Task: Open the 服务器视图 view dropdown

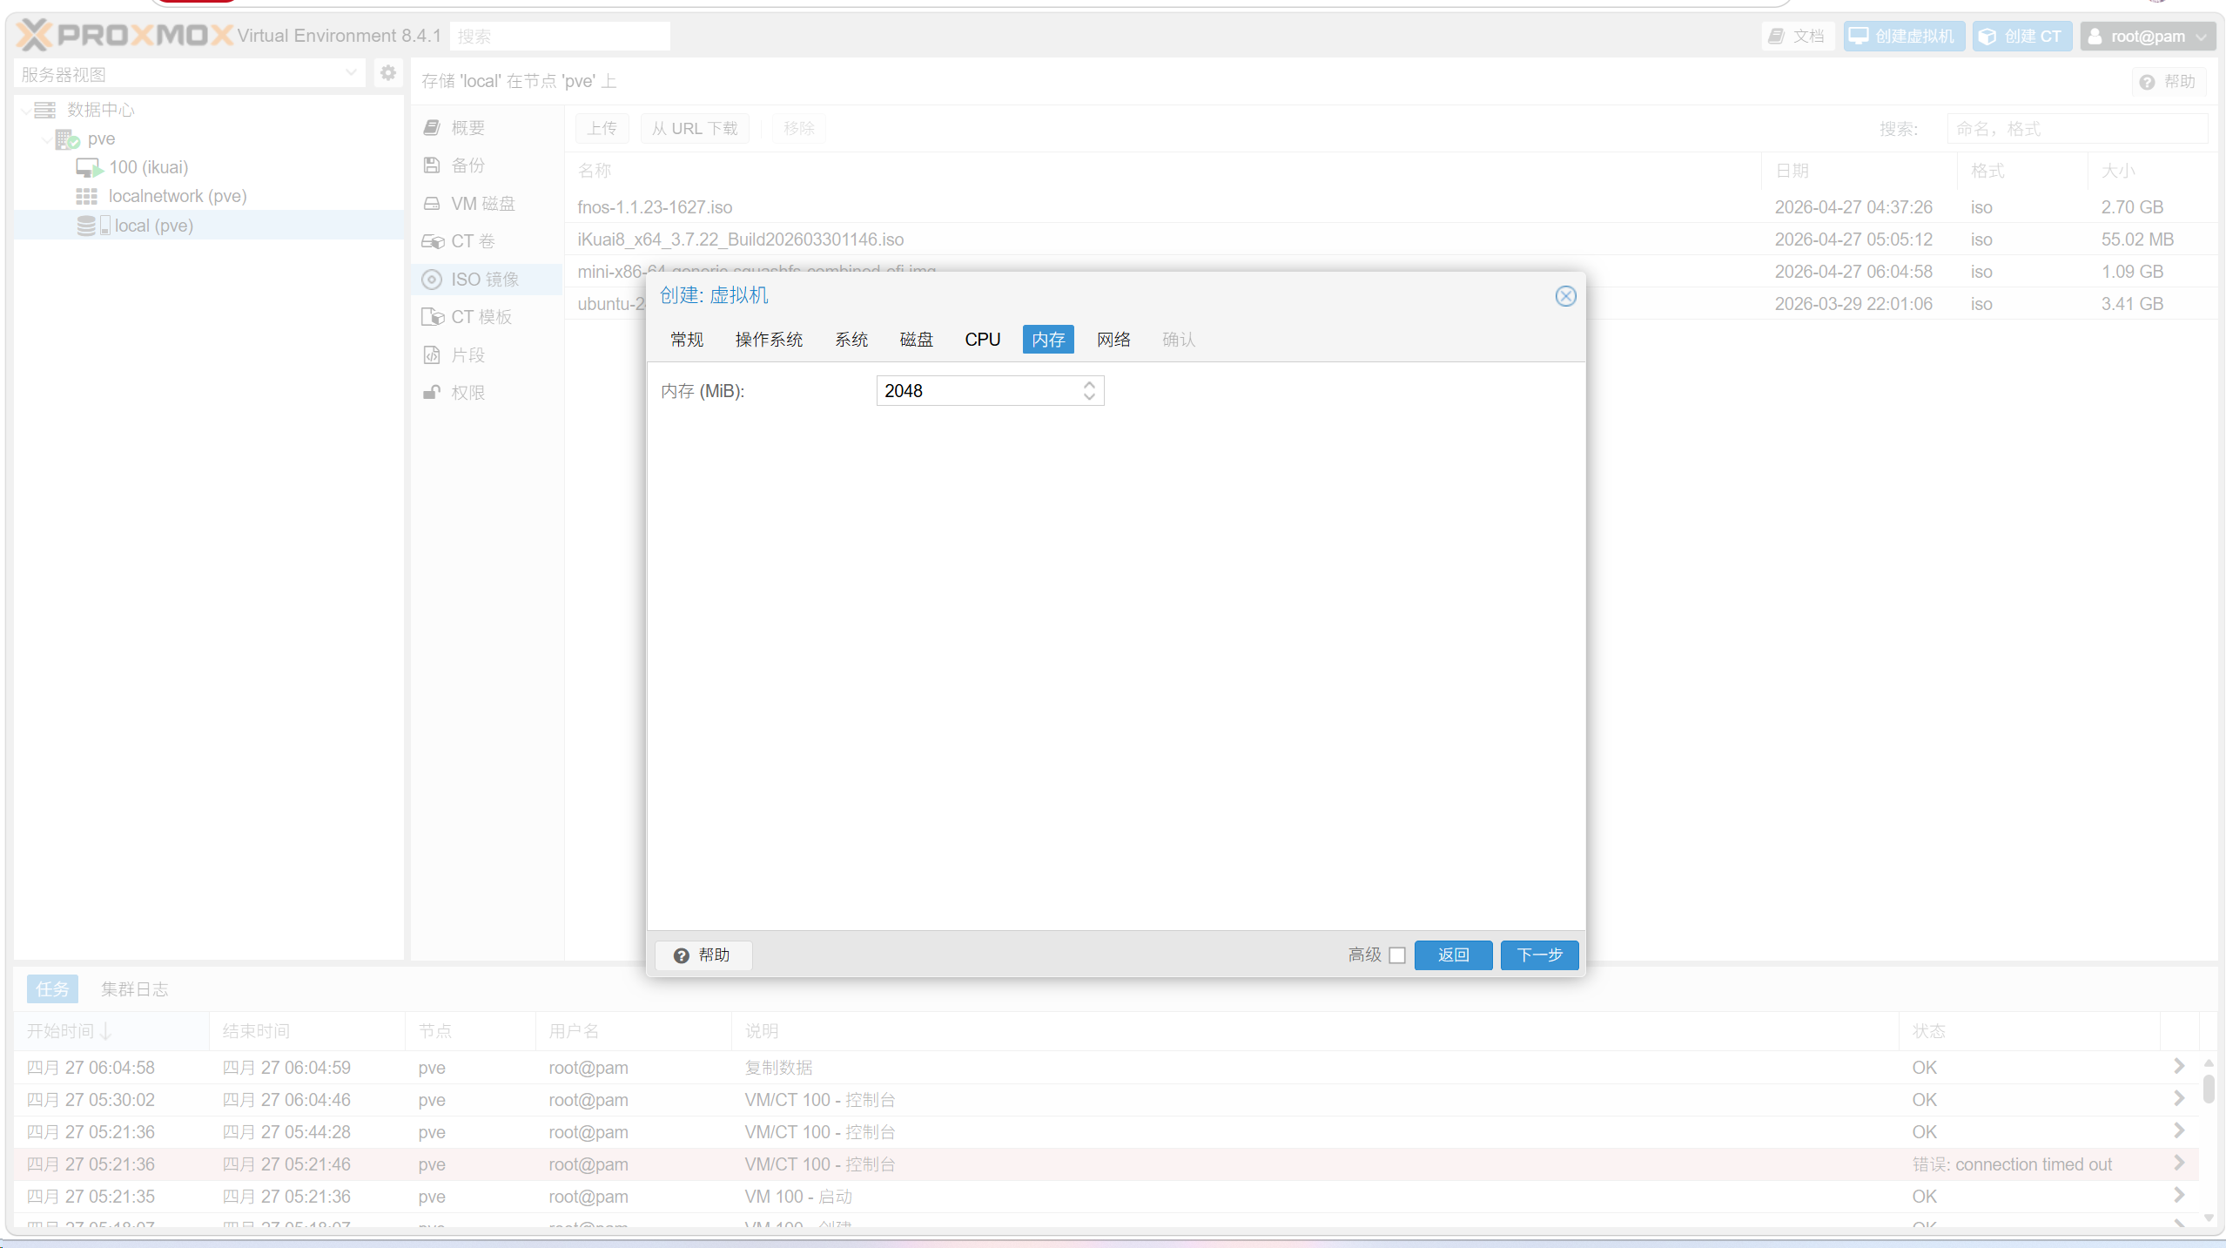Action: pos(351,73)
